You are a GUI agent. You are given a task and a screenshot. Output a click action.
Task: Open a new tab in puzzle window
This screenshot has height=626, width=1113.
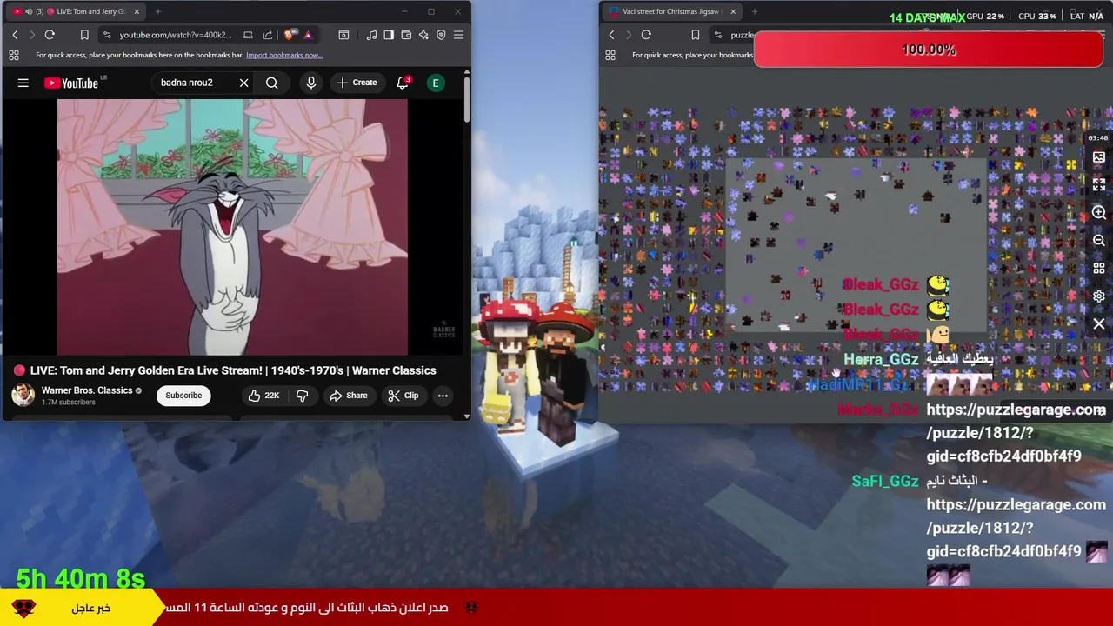754,11
